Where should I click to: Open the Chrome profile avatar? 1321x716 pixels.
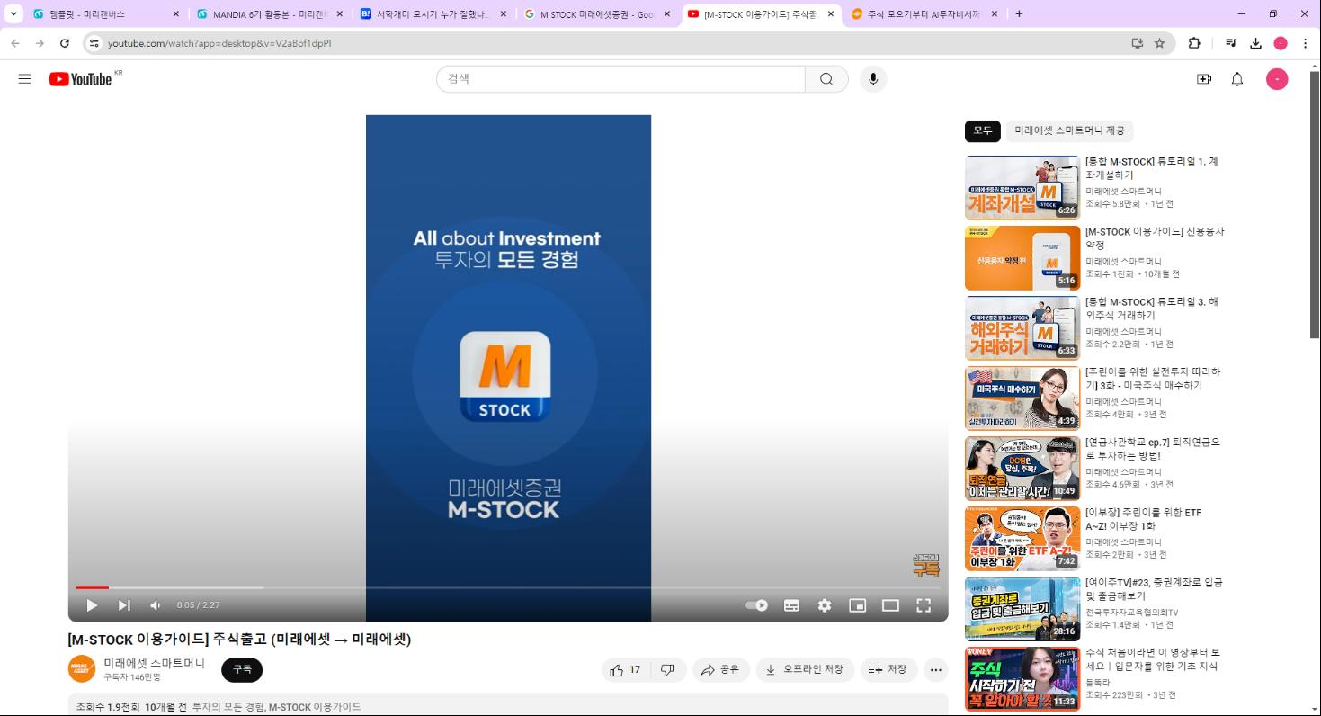pyautogui.click(x=1281, y=43)
